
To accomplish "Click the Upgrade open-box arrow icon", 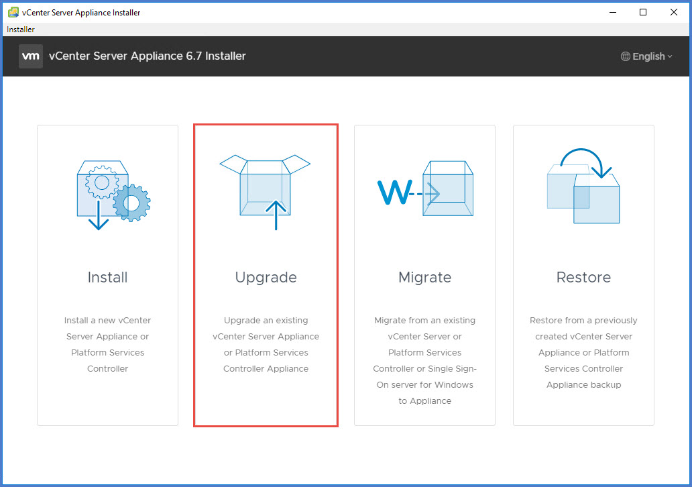I will tap(266, 191).
